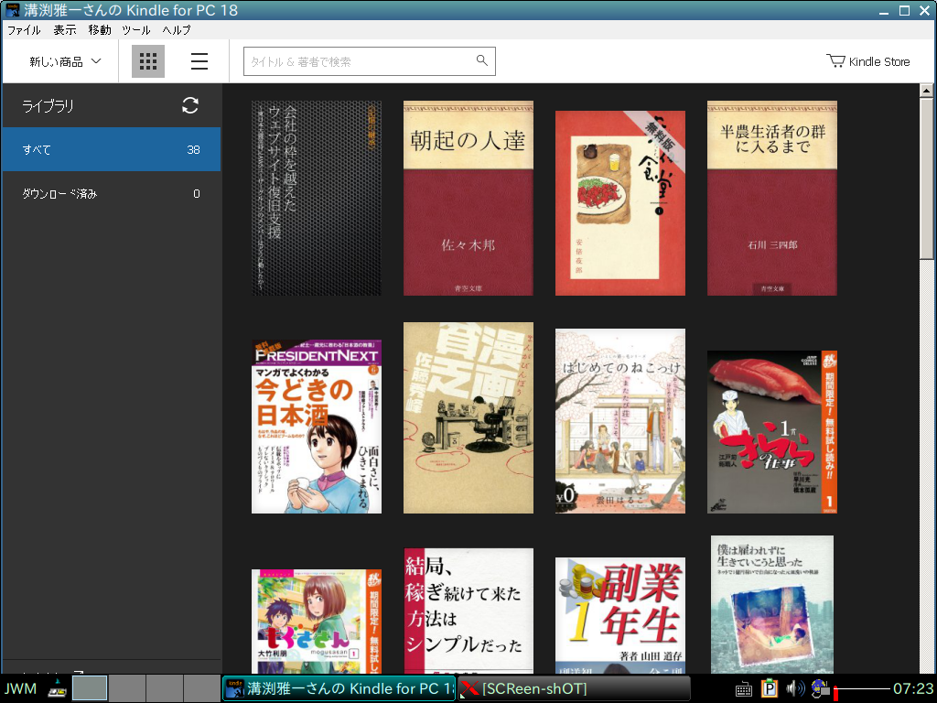
Task: Click the clipboard P tray icon
Action: (x=769, y=688)
